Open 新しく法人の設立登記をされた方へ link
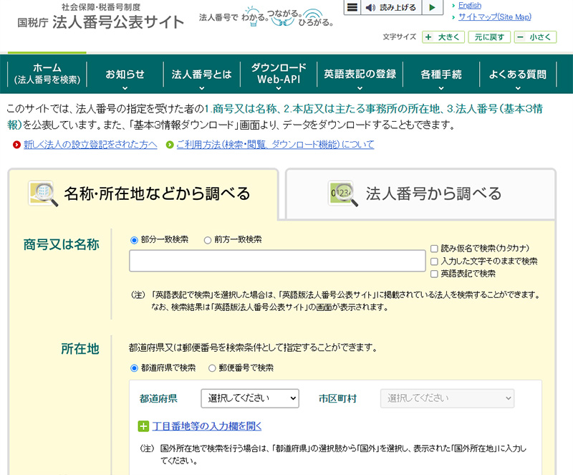 90,145
